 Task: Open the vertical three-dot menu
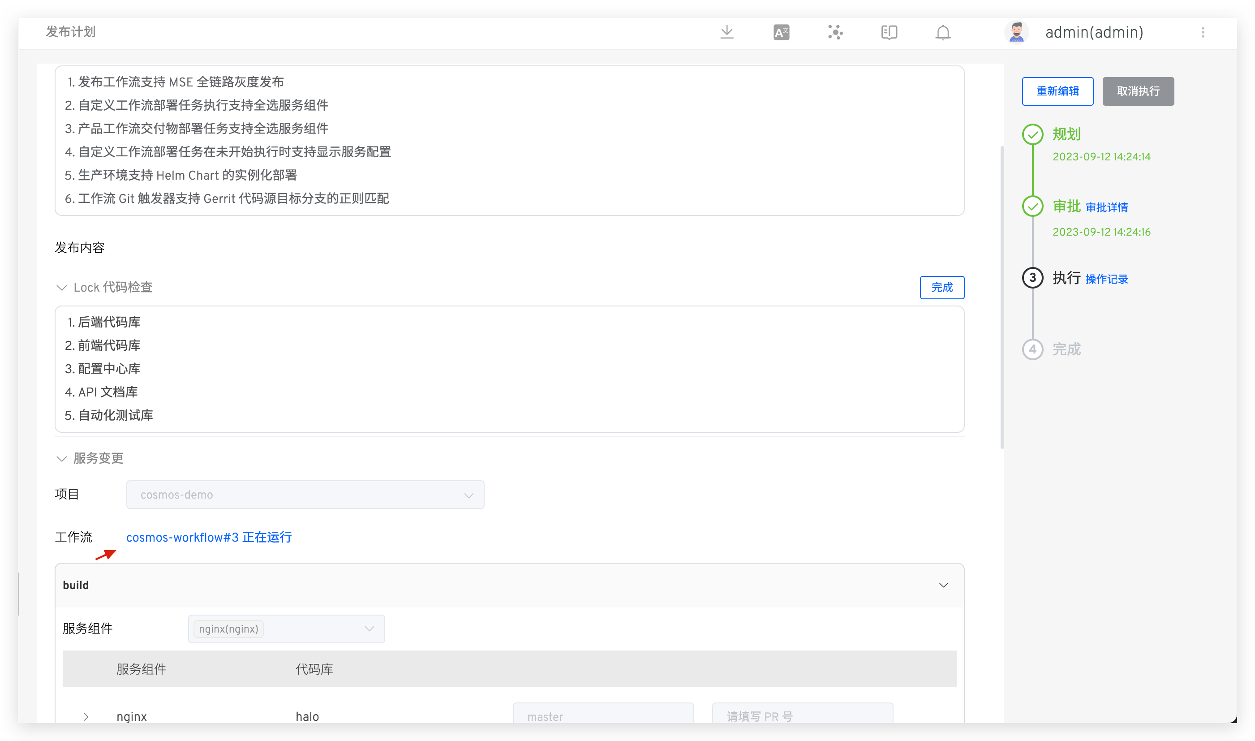tap(1203, 32)
